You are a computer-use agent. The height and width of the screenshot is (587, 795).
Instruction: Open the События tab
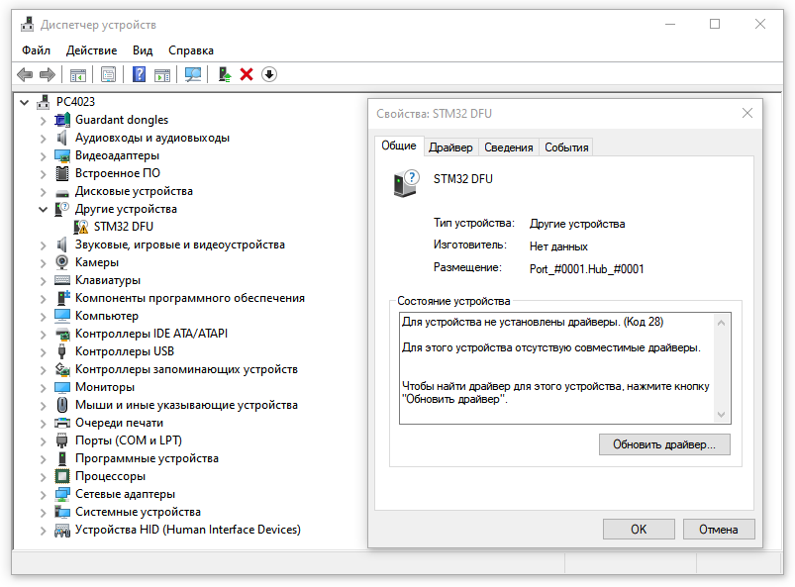[566, 147]
